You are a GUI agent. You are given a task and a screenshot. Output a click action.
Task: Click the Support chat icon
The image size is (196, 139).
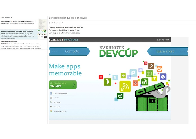pyautogui.click(x=51, y=102)
